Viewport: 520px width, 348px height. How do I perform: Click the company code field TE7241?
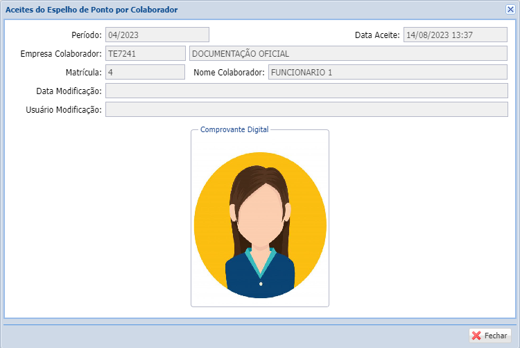point(145,53)
